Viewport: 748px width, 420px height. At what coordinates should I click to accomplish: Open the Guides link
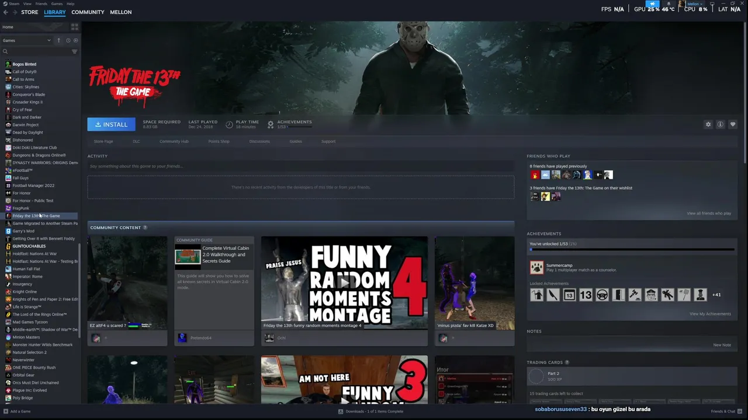click(296, 141)
